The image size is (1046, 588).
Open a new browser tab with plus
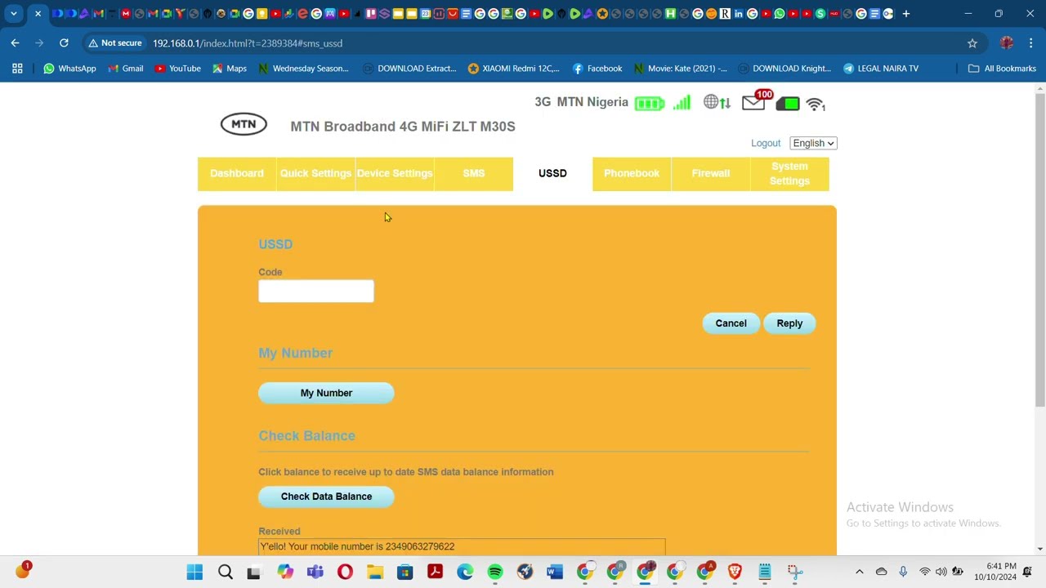point(906,14)
